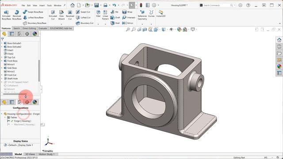Select the Default Display State 1
Viewport: 283px width, 159px height.
tap(18, 145)
